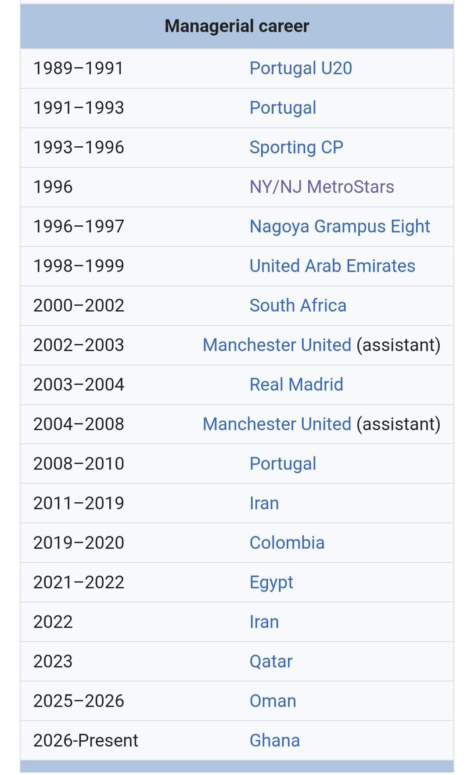Open the Ghana link
474x775 pixels.
coord(274,741)
